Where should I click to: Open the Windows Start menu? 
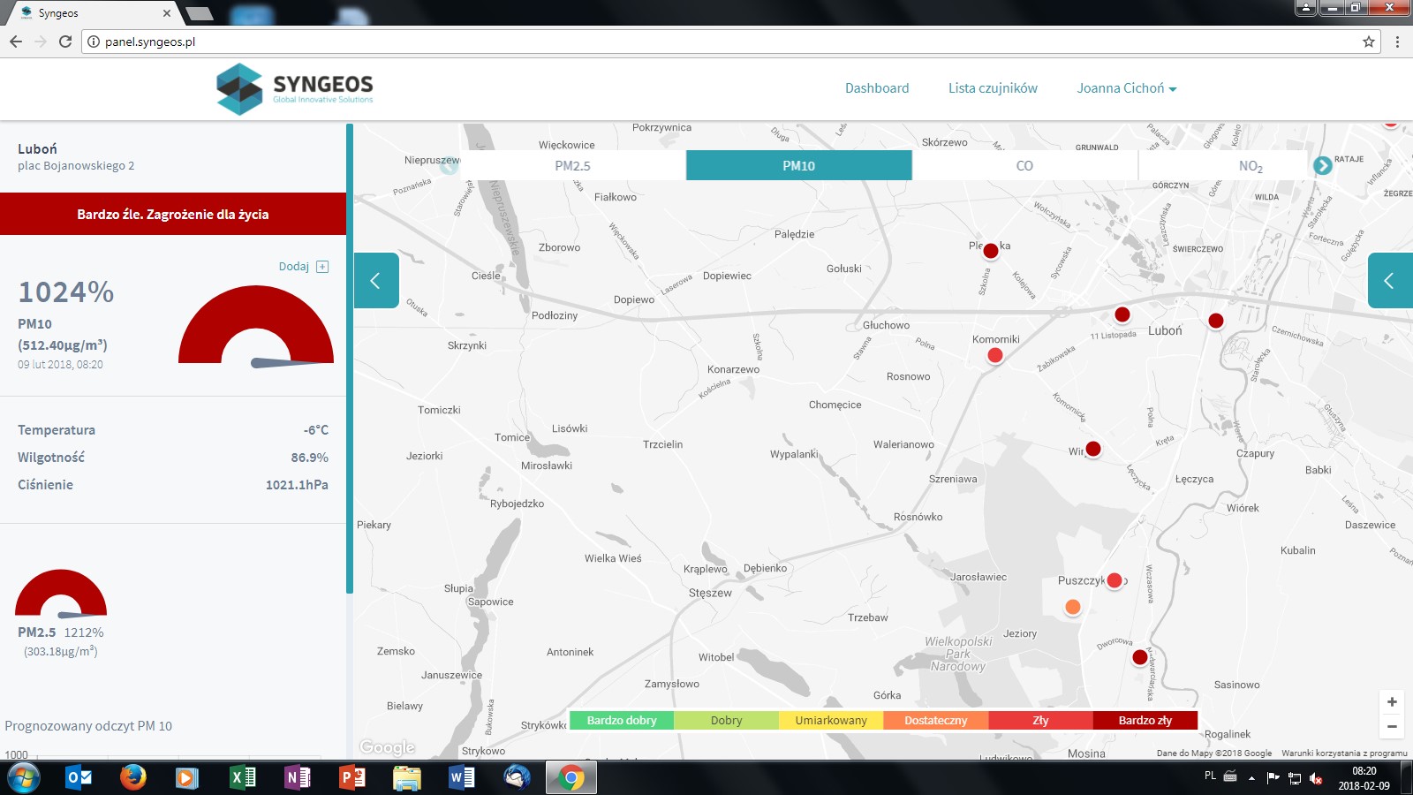(24, 777)
